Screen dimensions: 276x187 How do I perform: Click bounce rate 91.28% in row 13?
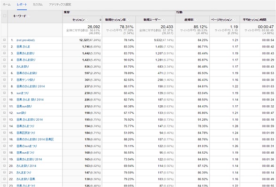pos(203,119)
